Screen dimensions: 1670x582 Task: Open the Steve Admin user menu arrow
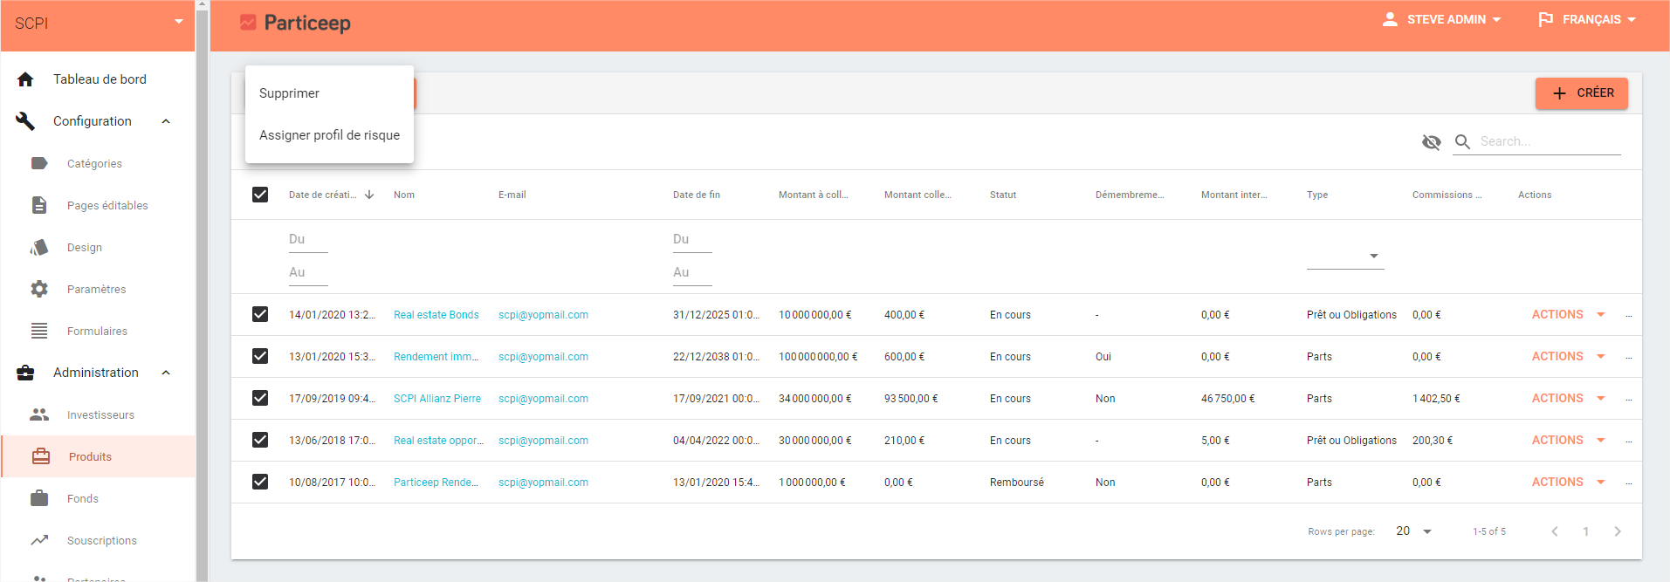pos(1497,19)
